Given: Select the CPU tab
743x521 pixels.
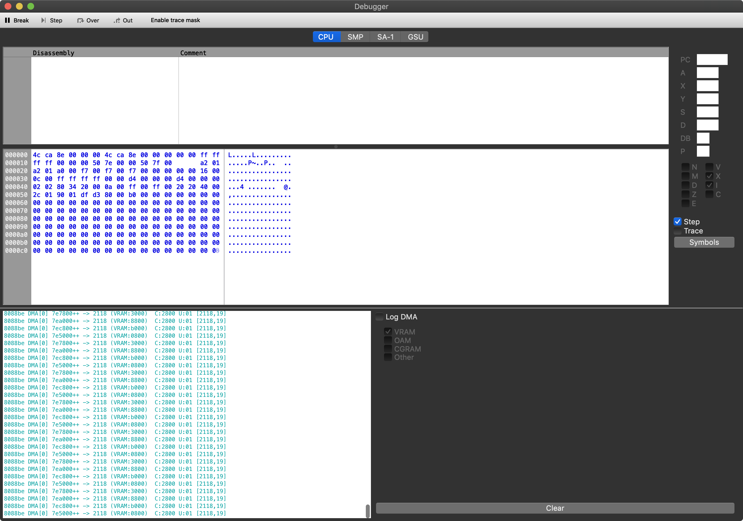Looking at the screenshot, I should 326,37.
